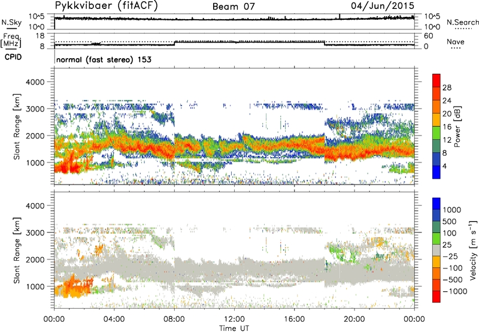Click the '3000' tick on velocity panel
This screenshot has width=479, height=332.
[x=35, y=233]
